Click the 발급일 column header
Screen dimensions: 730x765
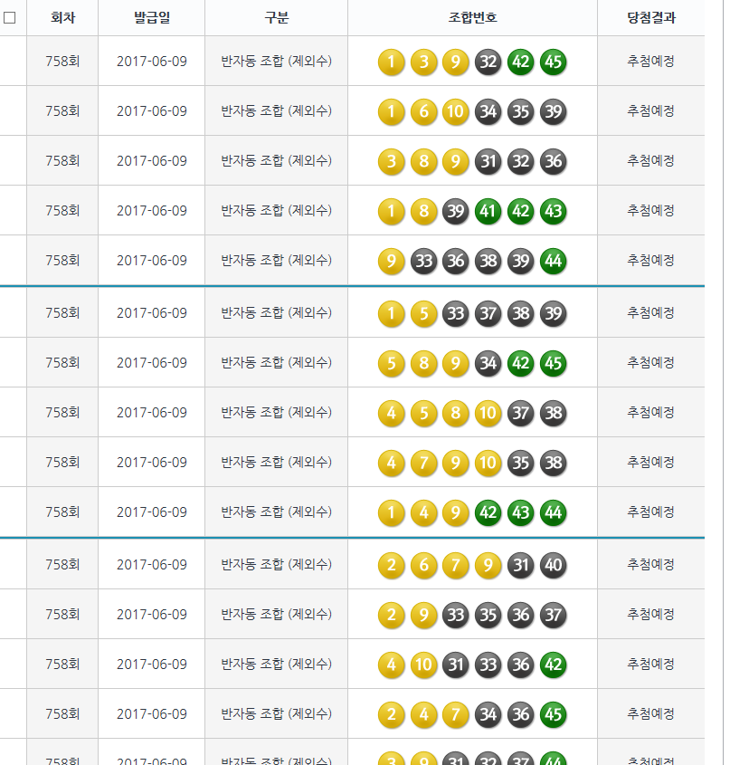click(151, 17)
